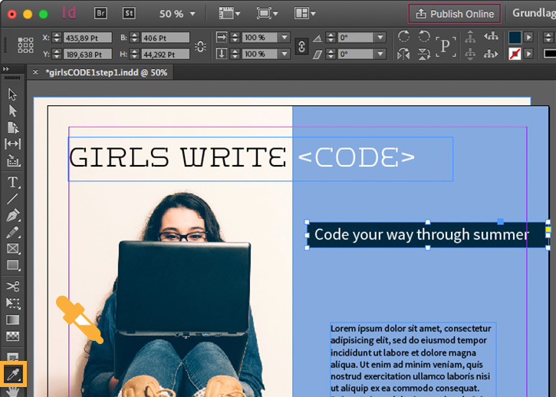Click the Select Content icon

click(x=470, y=54)
